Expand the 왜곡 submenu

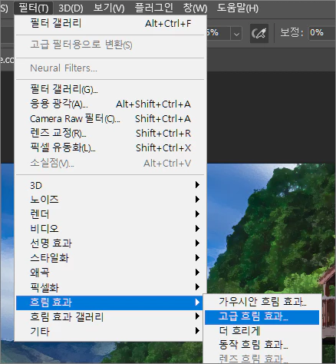point(110,273)
